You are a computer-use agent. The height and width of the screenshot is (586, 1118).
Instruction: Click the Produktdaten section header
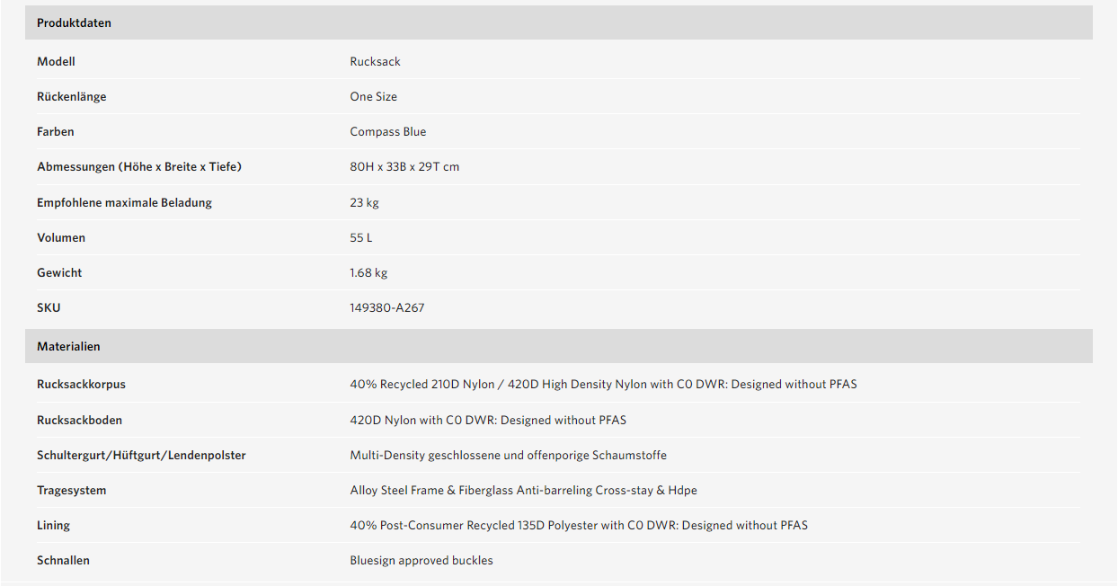pos(558,22)
